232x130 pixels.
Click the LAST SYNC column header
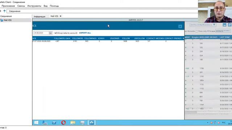(225, 37)
